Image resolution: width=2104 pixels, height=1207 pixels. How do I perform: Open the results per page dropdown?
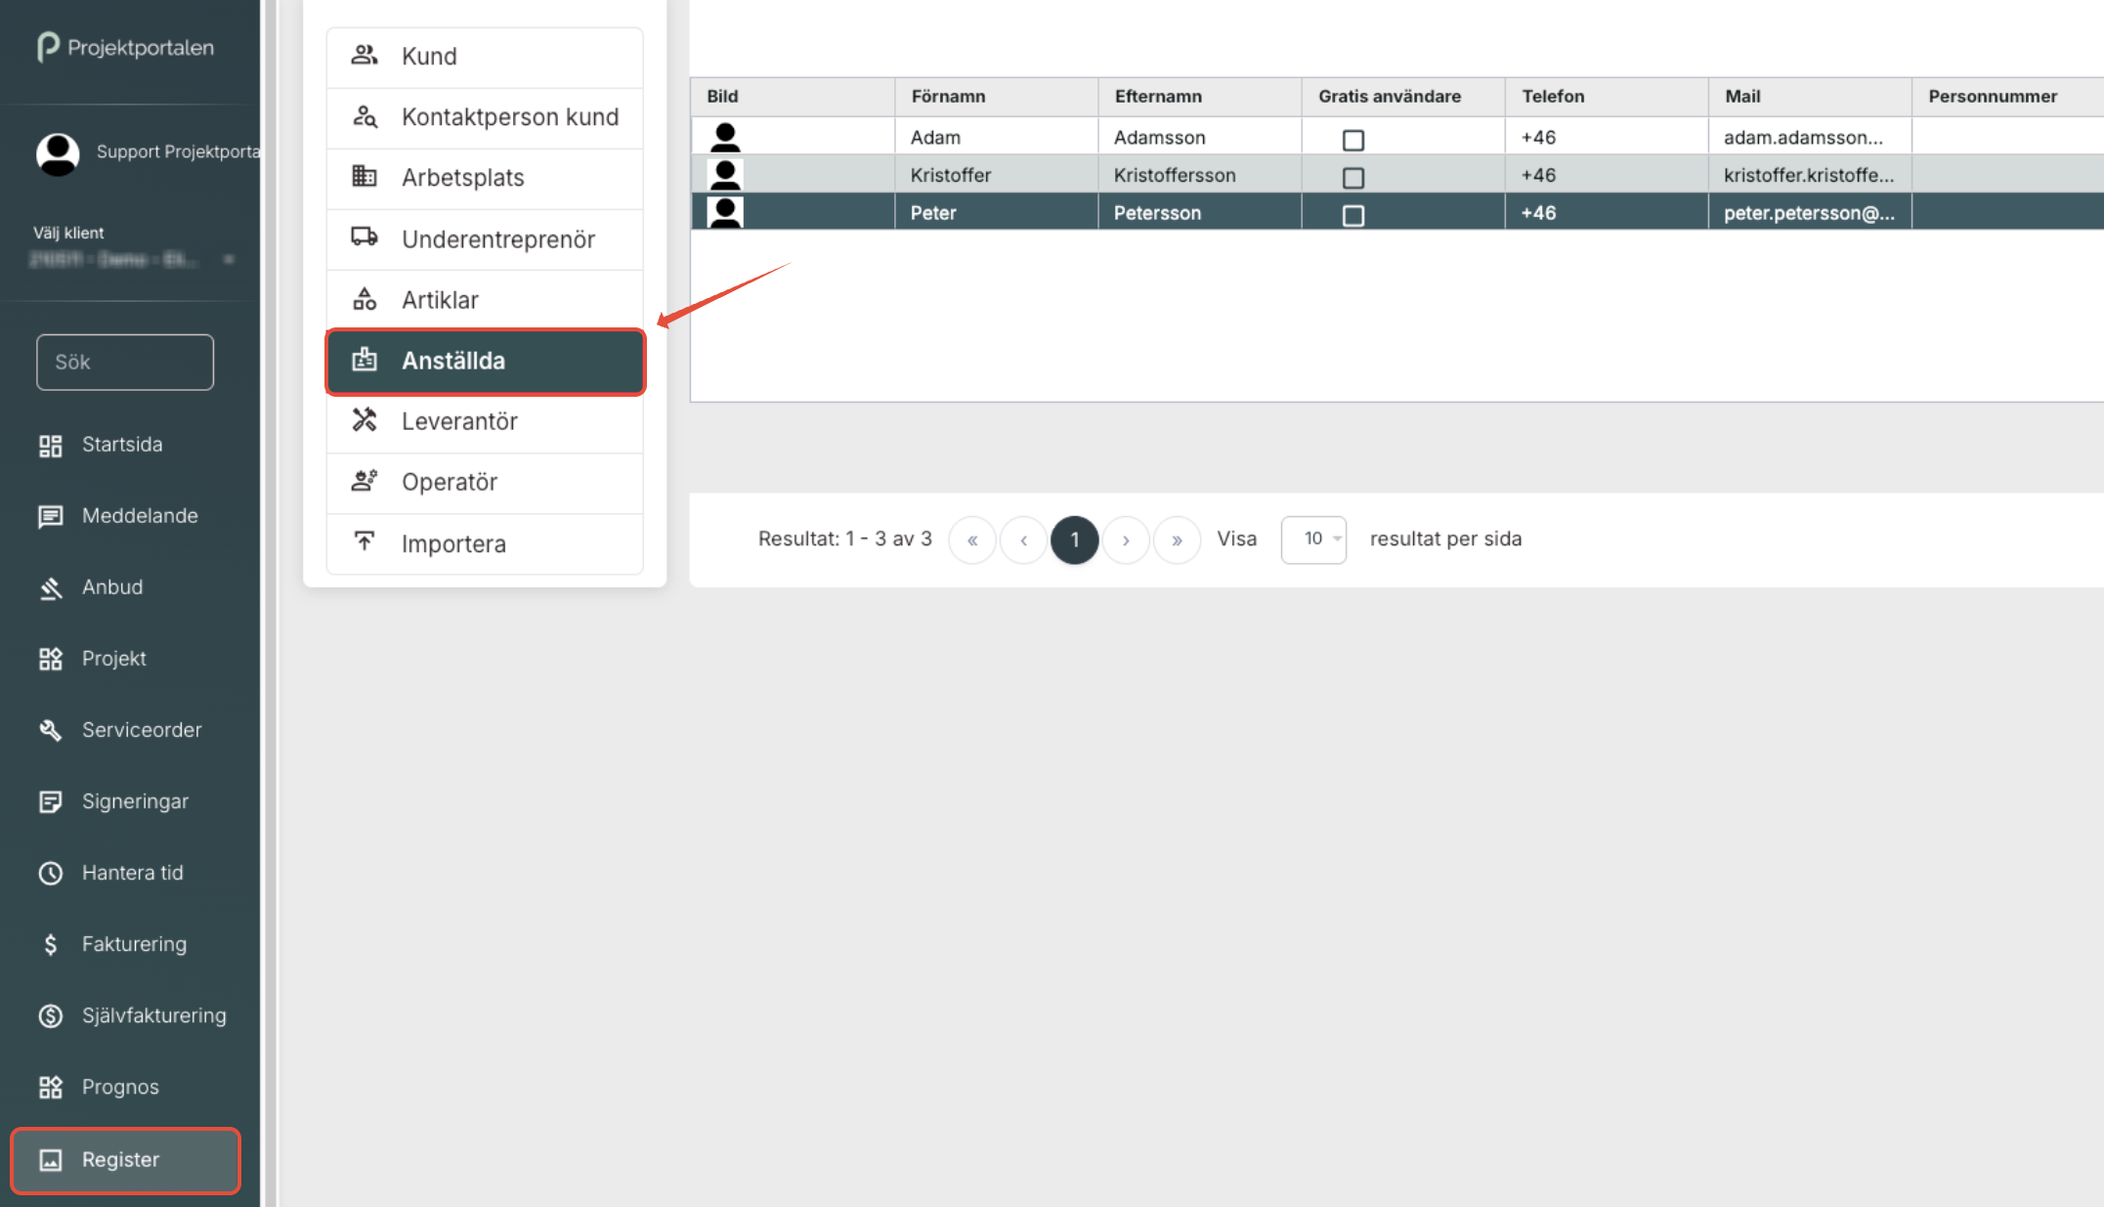pos(1313,539)
